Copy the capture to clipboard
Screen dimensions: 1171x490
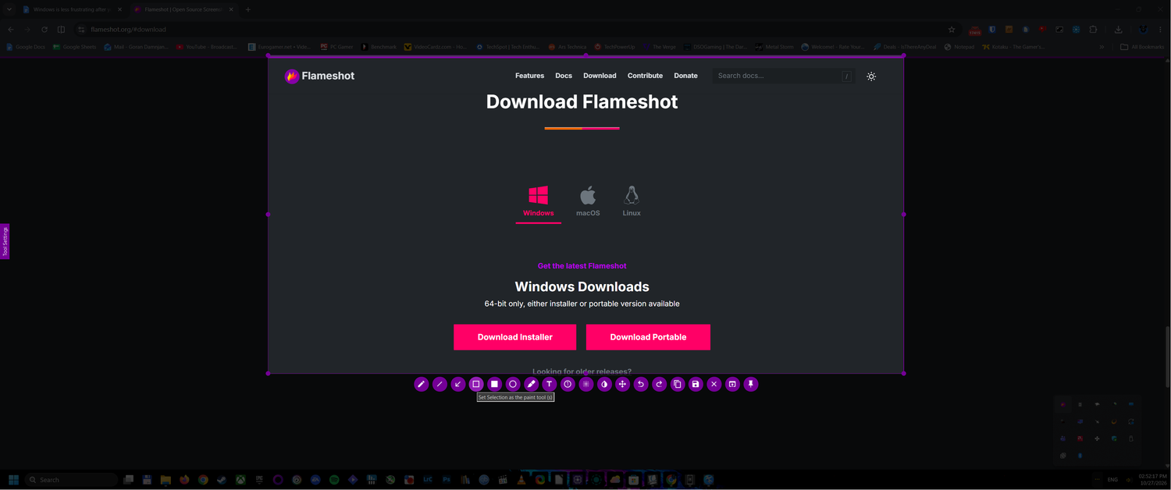pos(678,384)
